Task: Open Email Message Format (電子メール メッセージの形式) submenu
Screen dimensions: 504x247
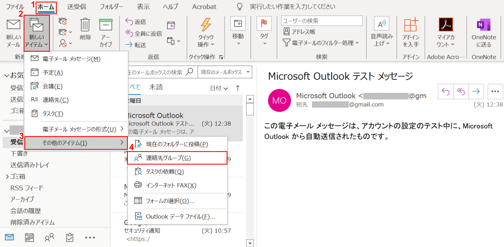Action: 76,129
